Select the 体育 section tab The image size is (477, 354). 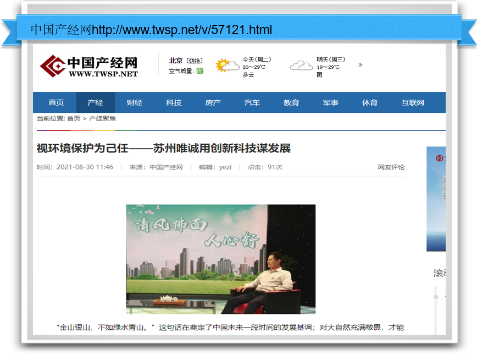370,102
